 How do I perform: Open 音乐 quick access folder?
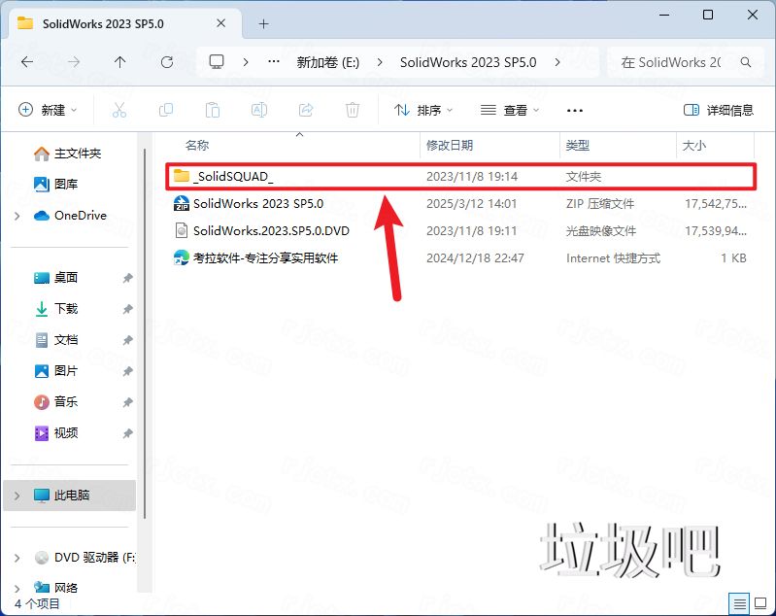pyautogui.click(x=56, y=401)
